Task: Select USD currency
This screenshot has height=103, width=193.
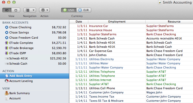Action: coord(69,10)
